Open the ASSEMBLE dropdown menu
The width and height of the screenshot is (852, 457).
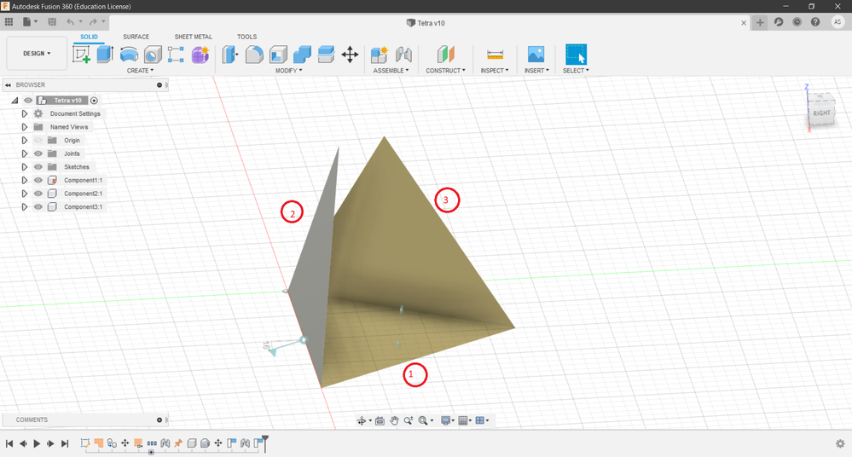tap(391, 71)
